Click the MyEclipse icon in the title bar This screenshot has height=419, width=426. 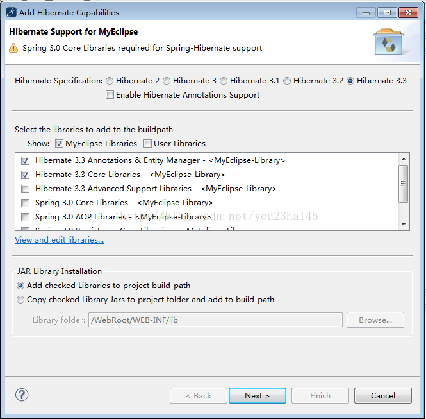click(12, 13)
